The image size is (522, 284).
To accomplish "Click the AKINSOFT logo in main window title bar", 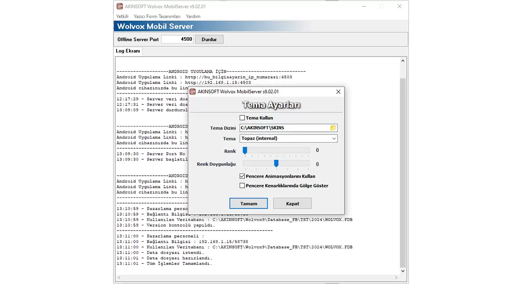I will pyautogui.click(x=120, y=7).
